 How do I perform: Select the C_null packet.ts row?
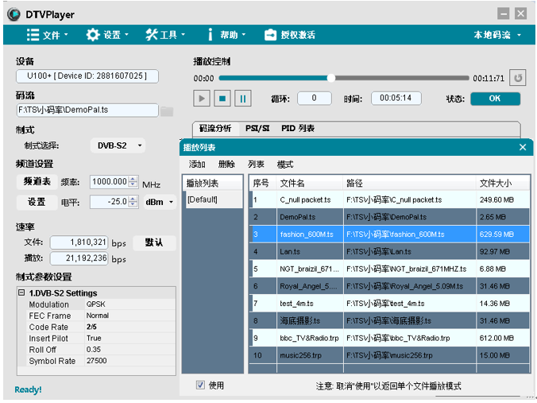point(389,200)
